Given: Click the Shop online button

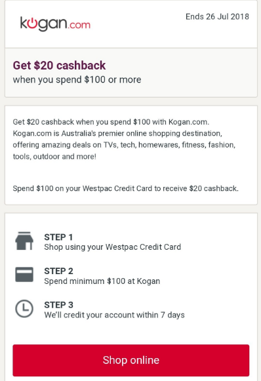Looking at the screenshot, I should click(131, 360).
